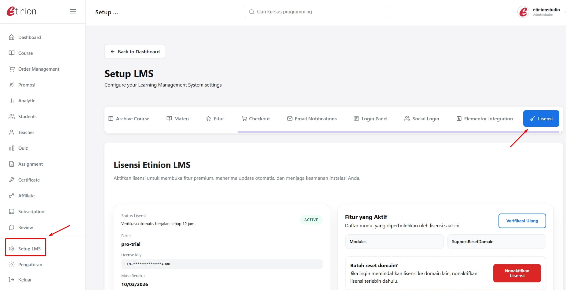This screenshot has height=290, width=566.
Task: Click the red Nonaktifkan Lisensi button
Action: pos(517,273)
